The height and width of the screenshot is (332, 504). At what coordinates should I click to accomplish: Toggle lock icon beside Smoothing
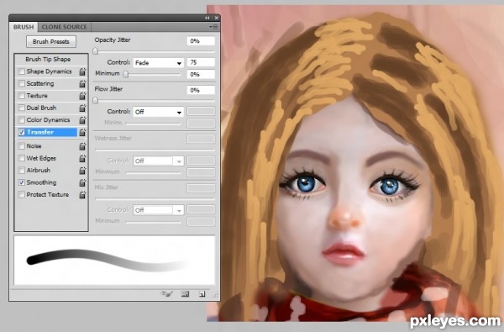(x=82, y=182)
